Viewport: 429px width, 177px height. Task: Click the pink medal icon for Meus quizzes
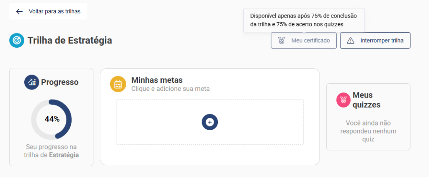point(344,100)
